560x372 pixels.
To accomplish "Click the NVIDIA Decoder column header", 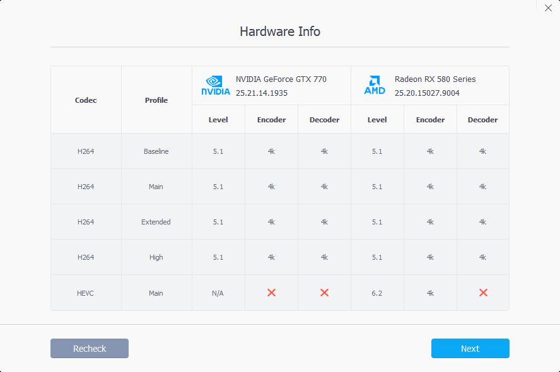I will pos(324,120).
